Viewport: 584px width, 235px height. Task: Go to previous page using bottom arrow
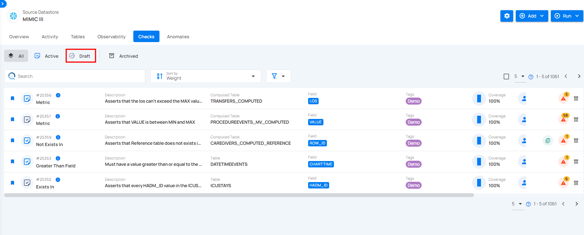coord(563,204)
